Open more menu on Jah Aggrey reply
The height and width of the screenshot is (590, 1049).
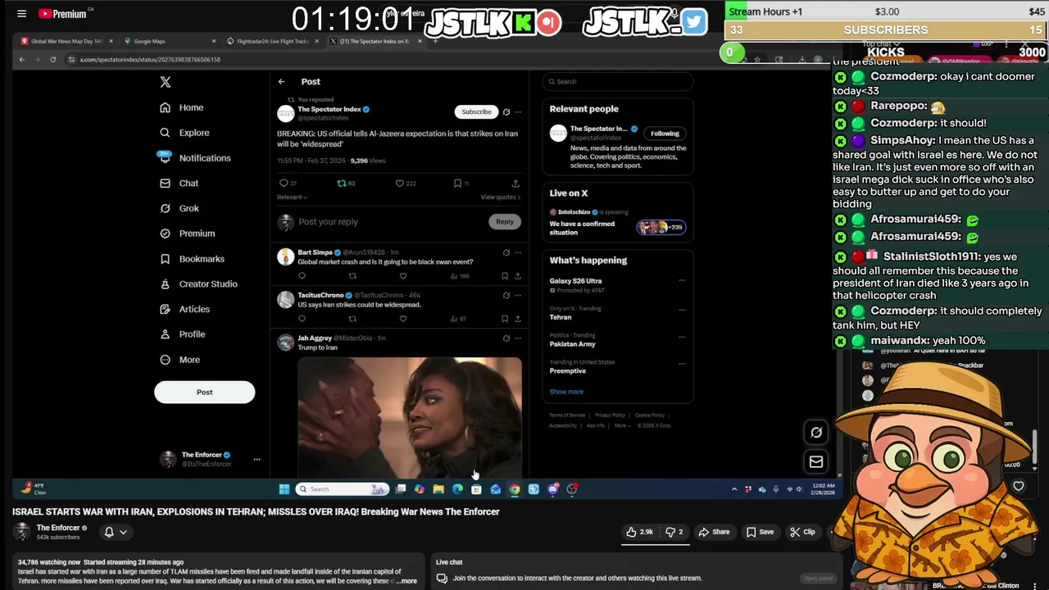tap(517, 338)
